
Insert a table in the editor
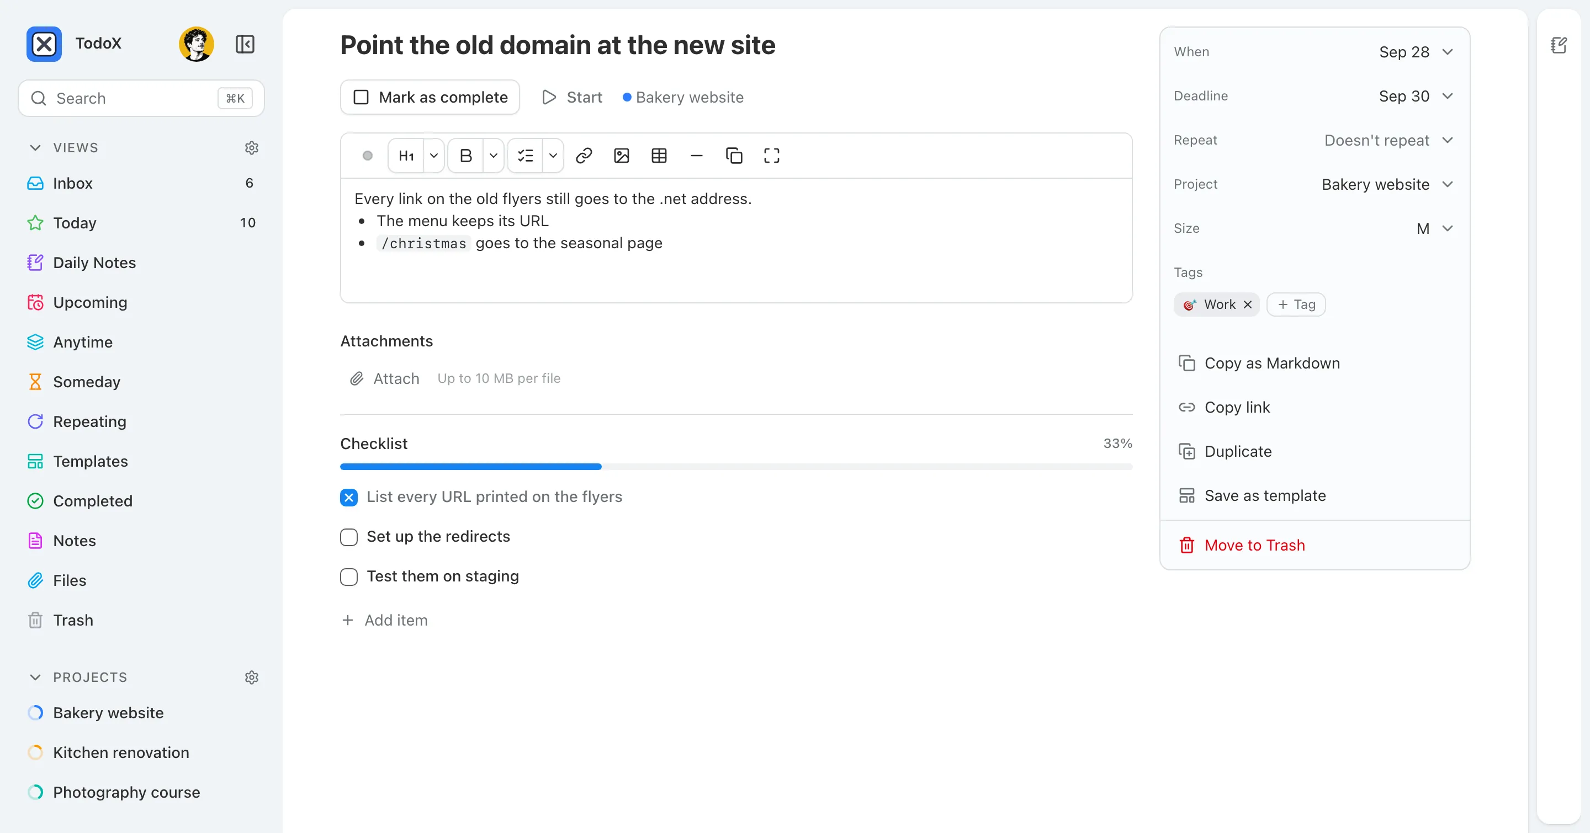(x=659, y=156)
